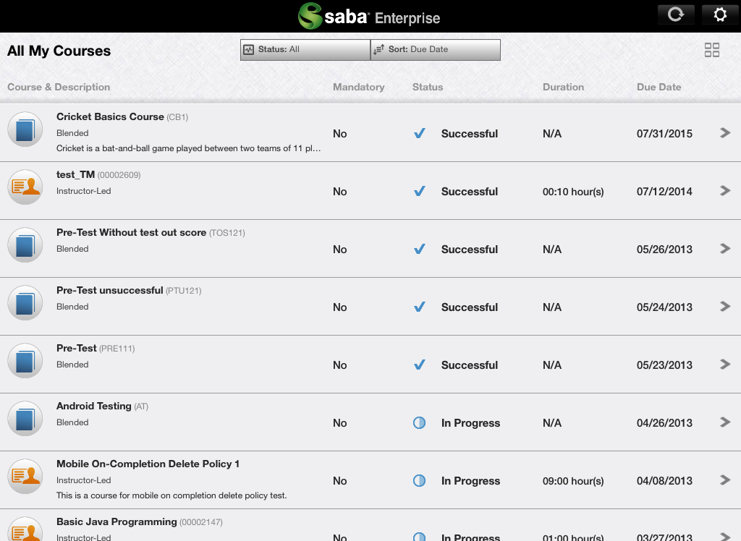This screenshot has width=741, height=541.
Task: Open the Sort: Due Date dropdown
Action: tap(435, 50)
